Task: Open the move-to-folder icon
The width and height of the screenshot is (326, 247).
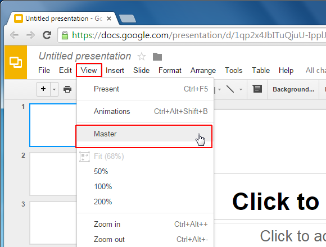Action: [157, 57]
